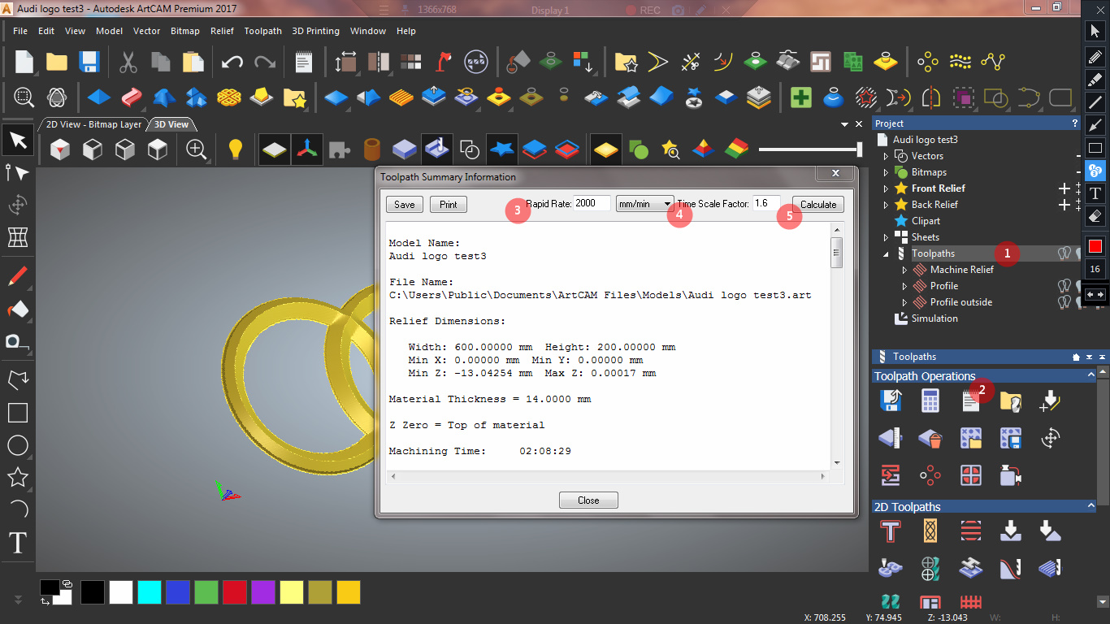Click the Print button in the dialog
Screen dimensions: 1110x624
point(449,204)
